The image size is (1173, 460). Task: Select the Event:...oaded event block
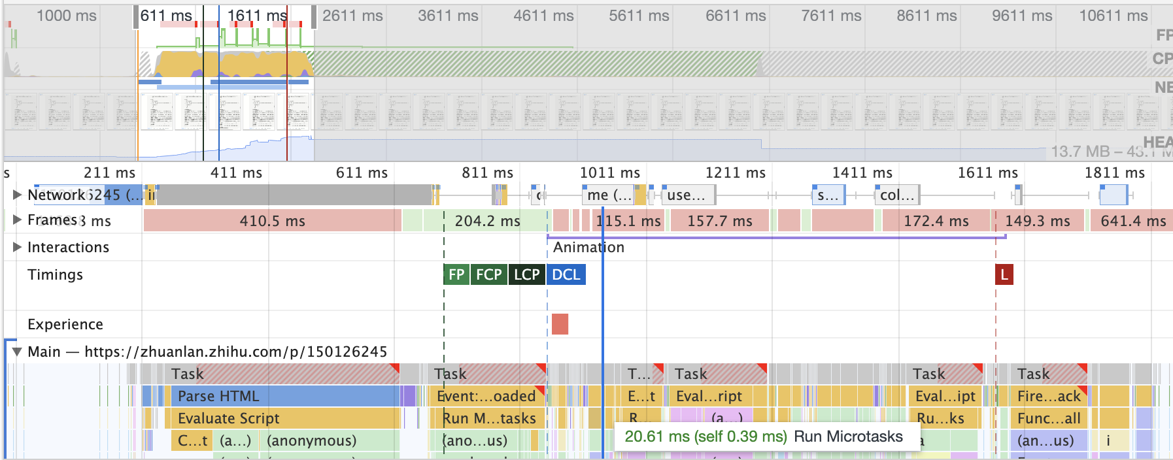(x=487, y=396)
